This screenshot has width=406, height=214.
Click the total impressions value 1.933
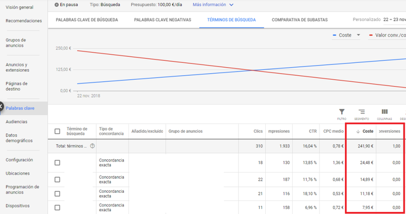pos(285,146)
